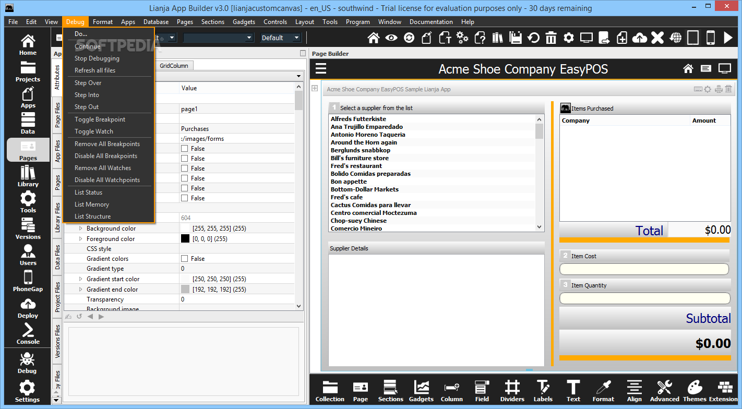
Task: Click the trash delete icon in the top toolbar
Action: pyautogui.click(x=551, y=38)
